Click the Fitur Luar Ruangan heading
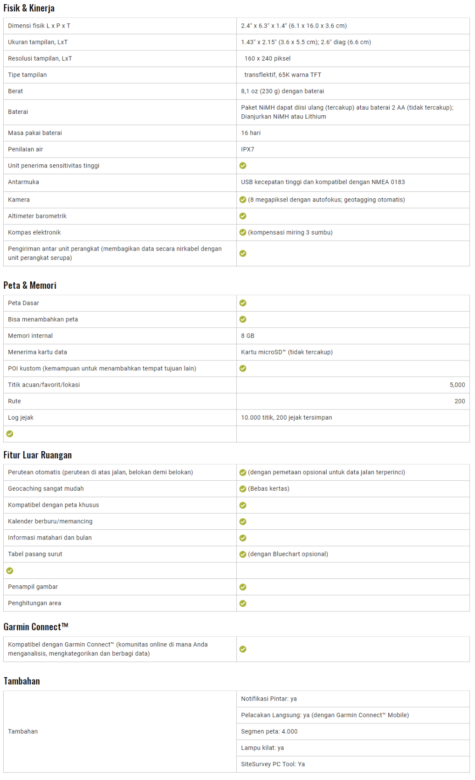 click(x=38, y=455)
